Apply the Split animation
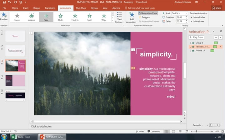 coord(89,17)
